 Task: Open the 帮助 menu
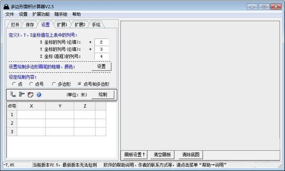(76, 14)
